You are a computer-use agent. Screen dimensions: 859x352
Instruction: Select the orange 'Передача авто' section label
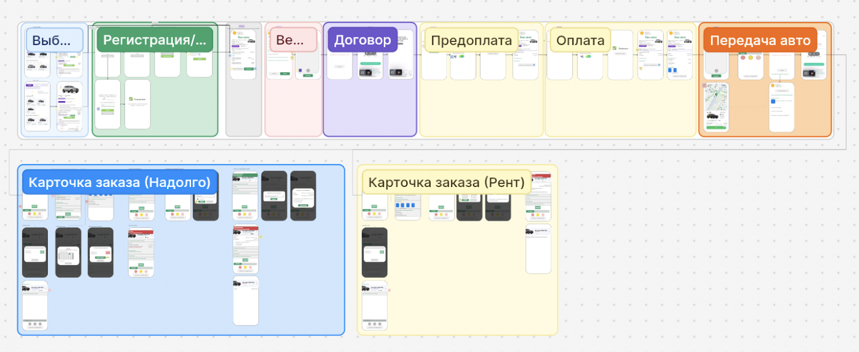(760, 40)
